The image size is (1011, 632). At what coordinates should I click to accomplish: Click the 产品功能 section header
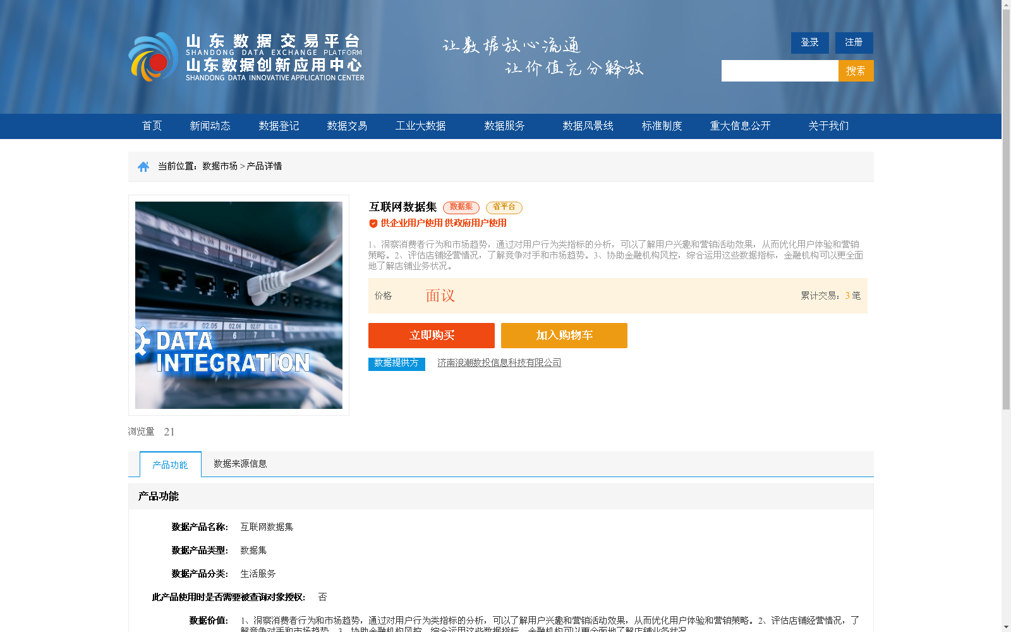pos(159,497)
